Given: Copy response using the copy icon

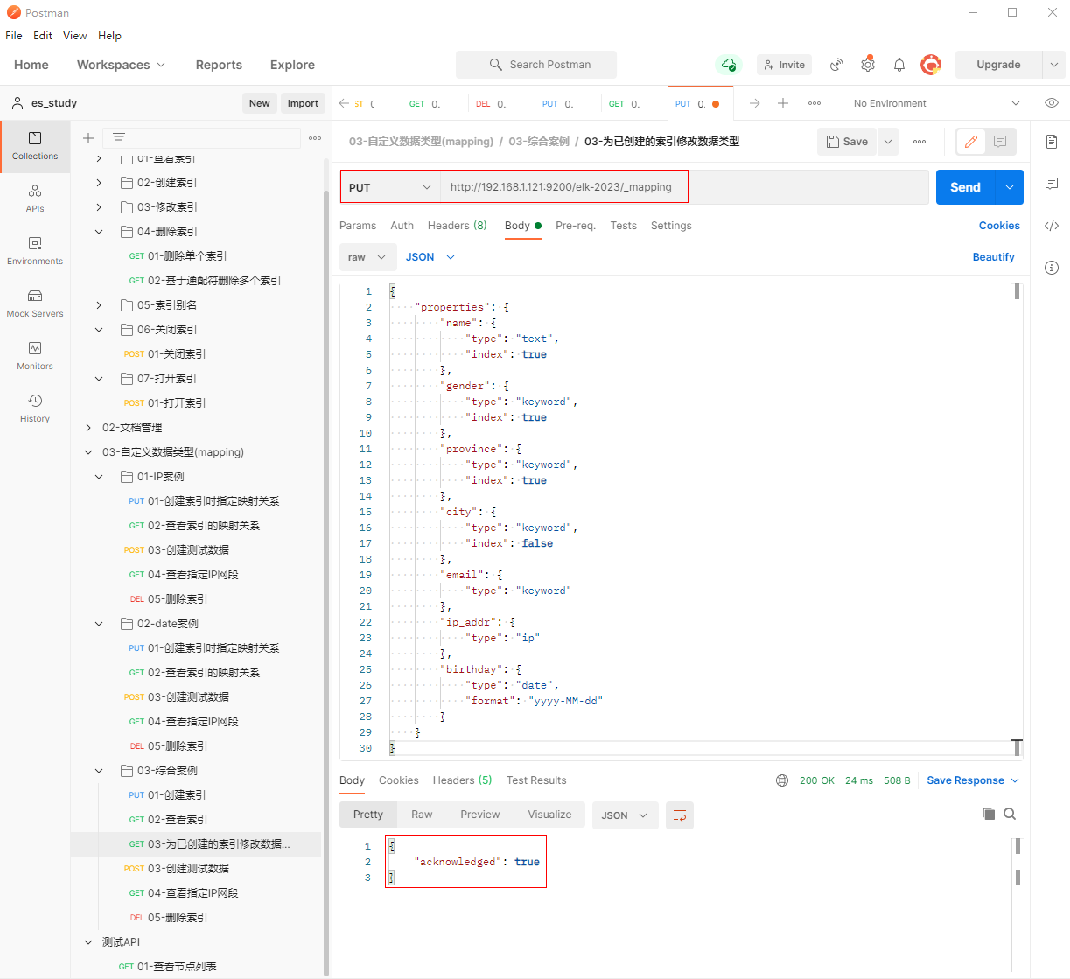Looking at the screenshot, I should [x=989, y=814].
